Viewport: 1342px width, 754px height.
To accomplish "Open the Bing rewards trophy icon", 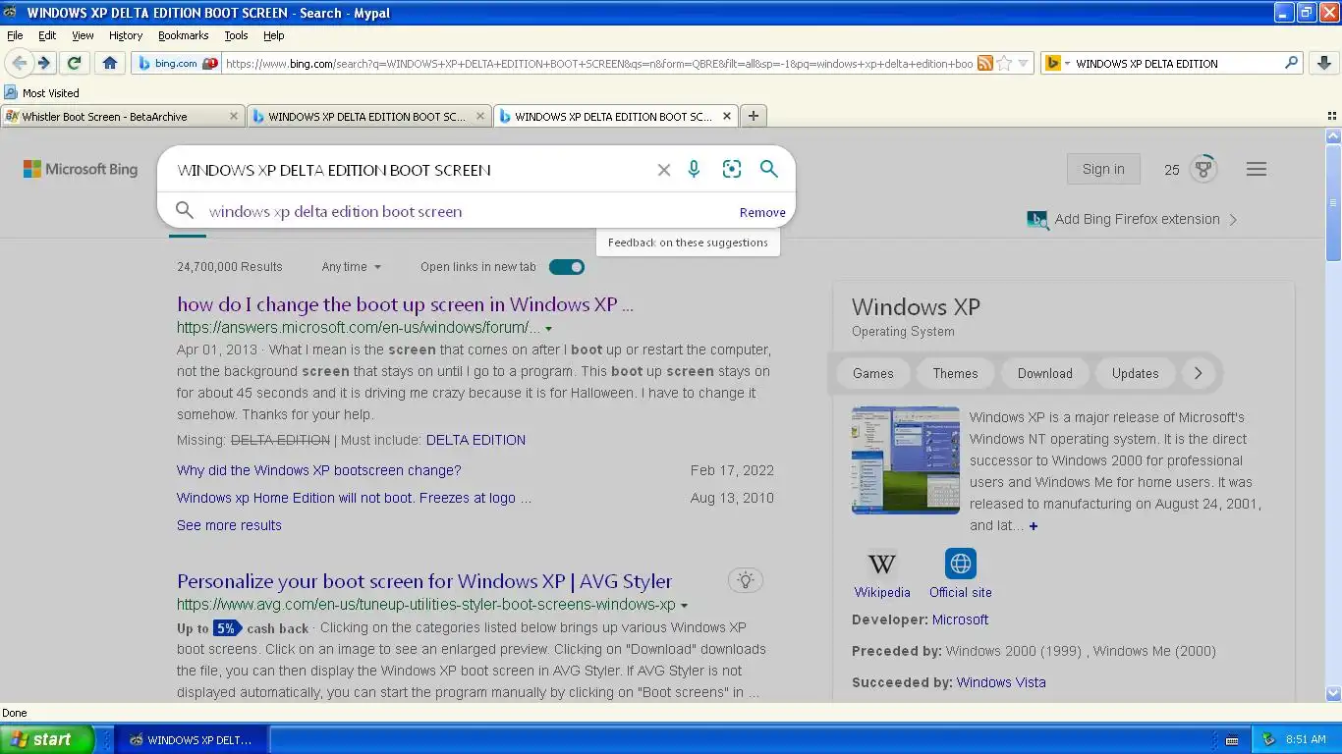I will [x=1203, y=169].
